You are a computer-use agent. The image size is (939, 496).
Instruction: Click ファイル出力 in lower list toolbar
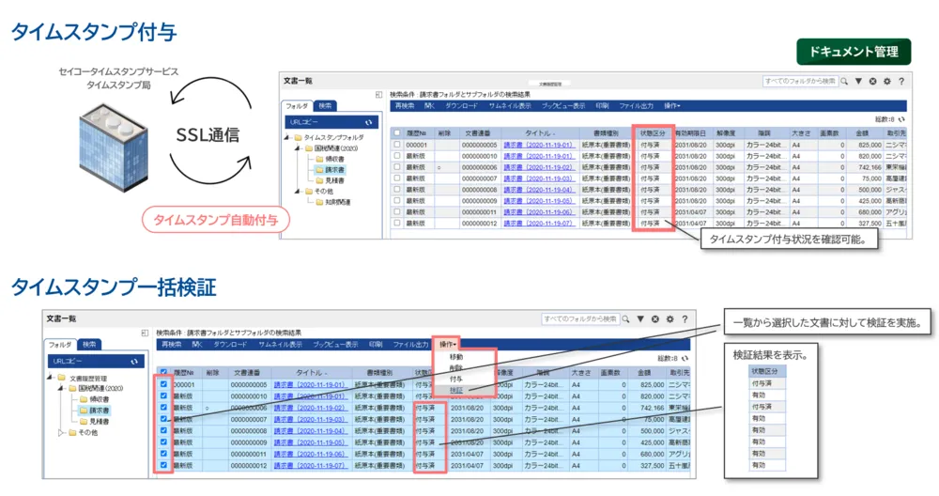coord(411,345)
